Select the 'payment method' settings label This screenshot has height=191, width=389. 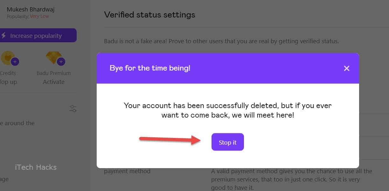[x=127, y=171]
